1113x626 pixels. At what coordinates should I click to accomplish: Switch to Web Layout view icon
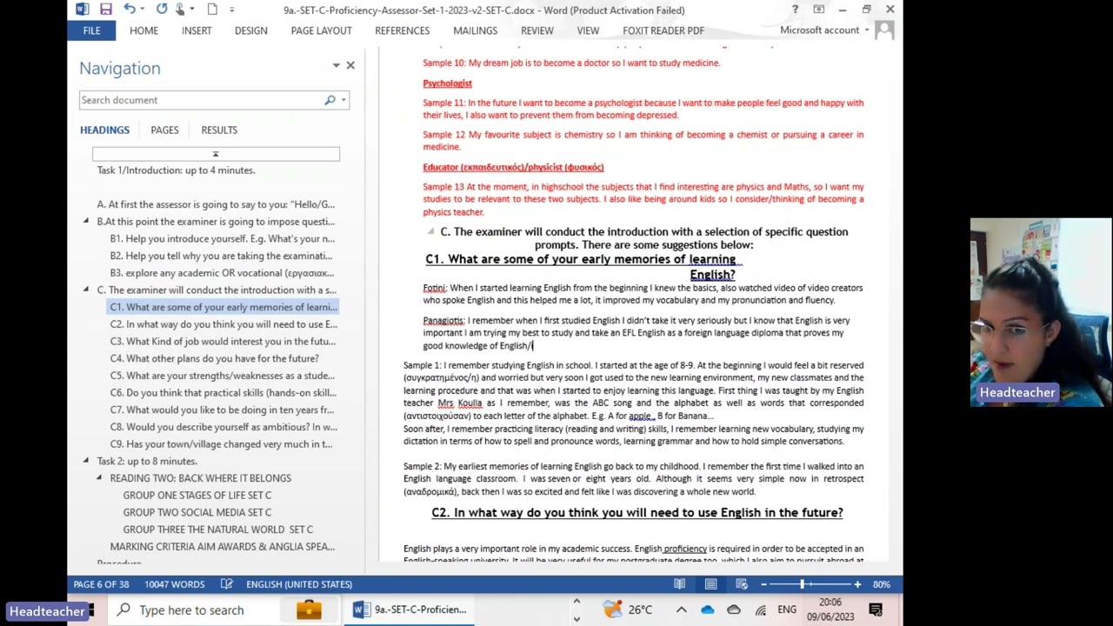(x=742, y=584)
